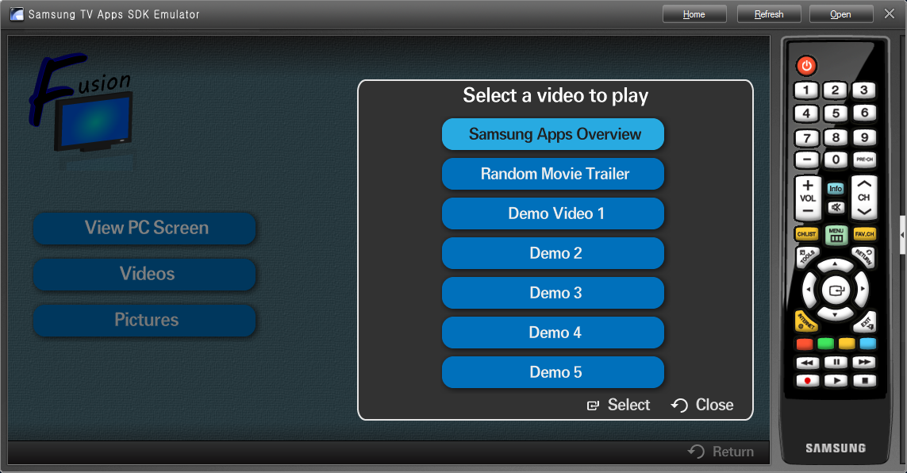907x473 pixels.
Task: Click the number 6 key on remote
Action: click(864, 113)
